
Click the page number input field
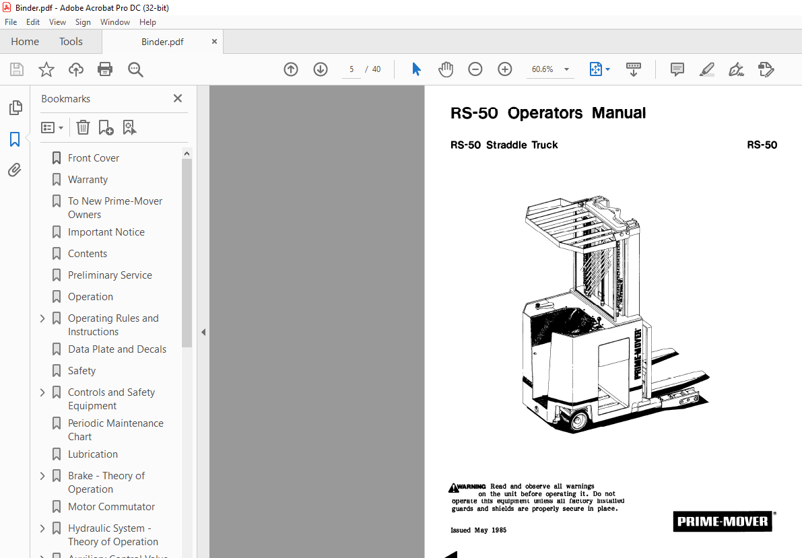[x=352, y=69]
